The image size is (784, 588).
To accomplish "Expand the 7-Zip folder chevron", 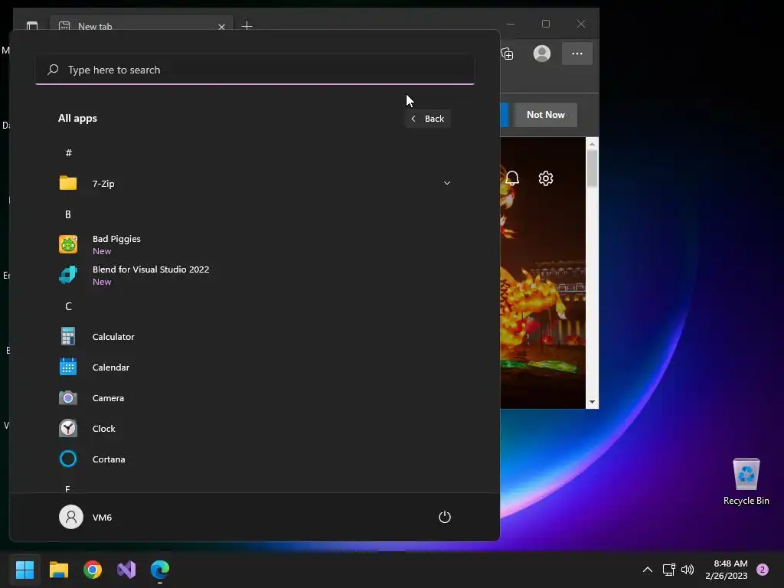I will (447, 184).
